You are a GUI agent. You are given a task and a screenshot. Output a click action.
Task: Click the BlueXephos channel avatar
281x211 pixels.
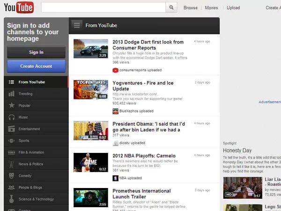(115, 111)
